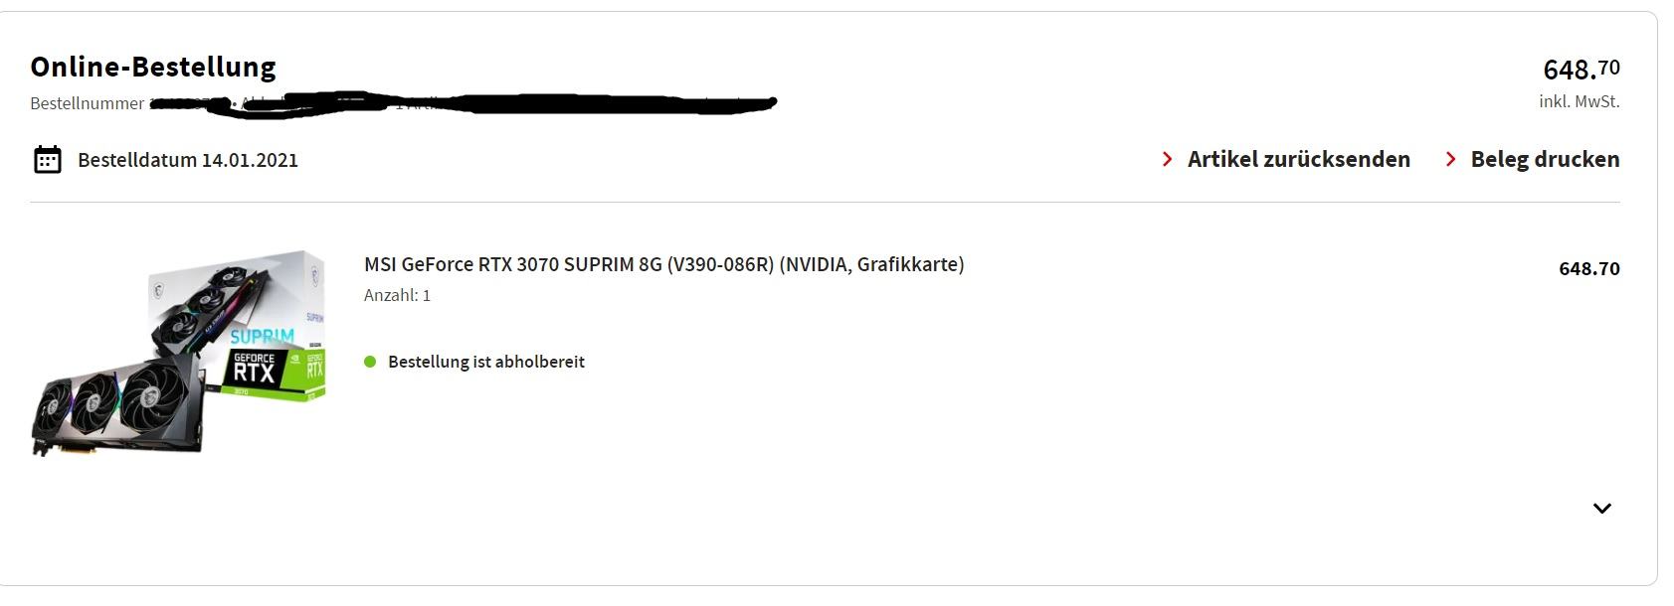Click red chevron before Beleg drucken
The height and width of the screenshot is (606, 1674).
(1450, 160)
